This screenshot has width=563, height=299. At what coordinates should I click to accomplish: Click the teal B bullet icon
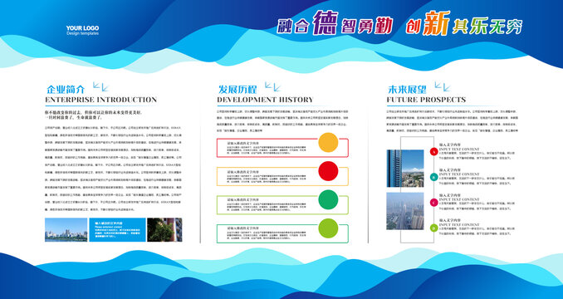433,177
